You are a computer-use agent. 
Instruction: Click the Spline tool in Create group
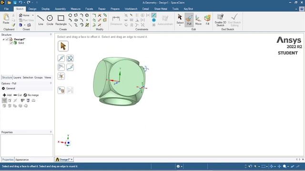76,25
